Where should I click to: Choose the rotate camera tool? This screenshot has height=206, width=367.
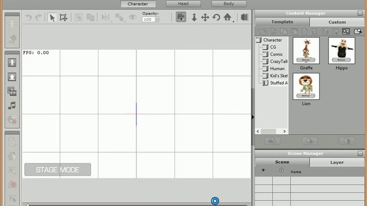click(x=217, y=18)
